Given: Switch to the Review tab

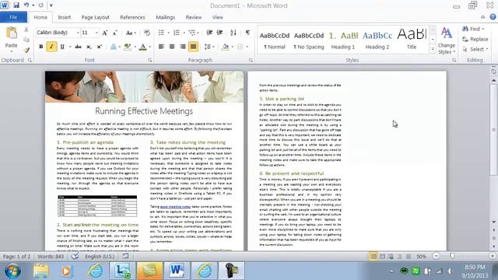Looking at the screenshot, I should point(194,17).
